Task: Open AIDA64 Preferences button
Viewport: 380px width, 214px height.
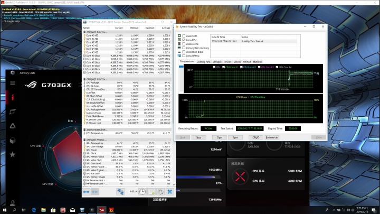Action: (272, 137)
